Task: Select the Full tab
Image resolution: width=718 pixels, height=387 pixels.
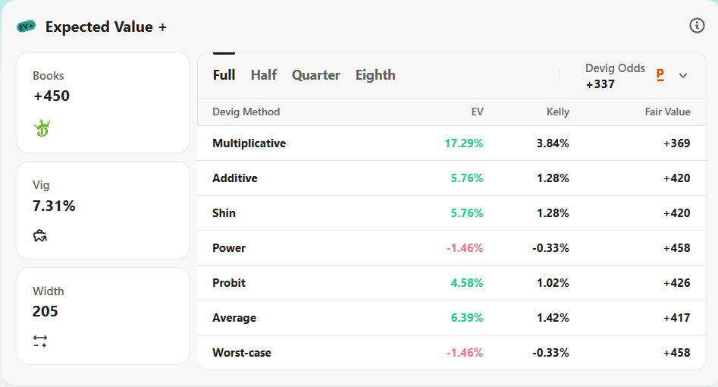Action: coord(224,75)
